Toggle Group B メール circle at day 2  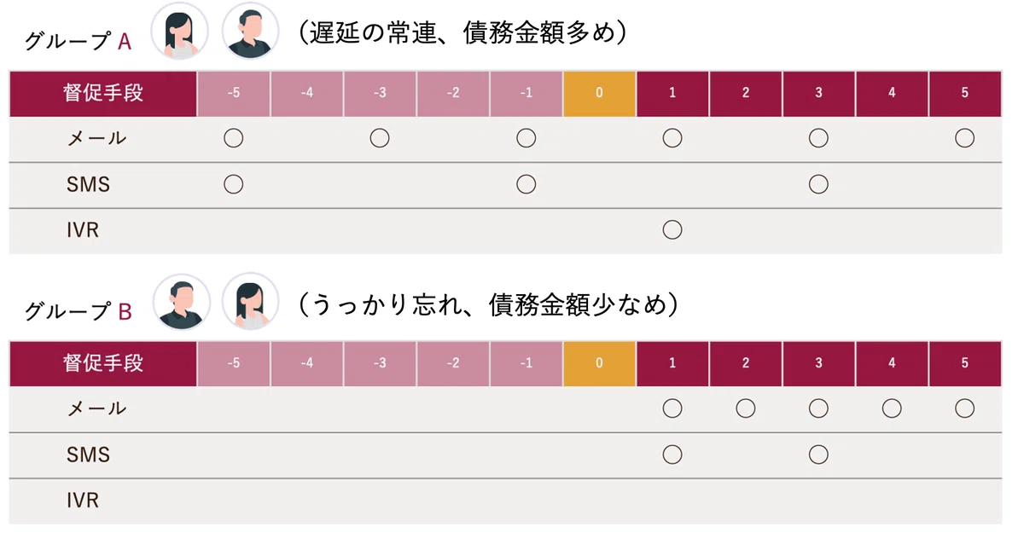click(746, 408)
